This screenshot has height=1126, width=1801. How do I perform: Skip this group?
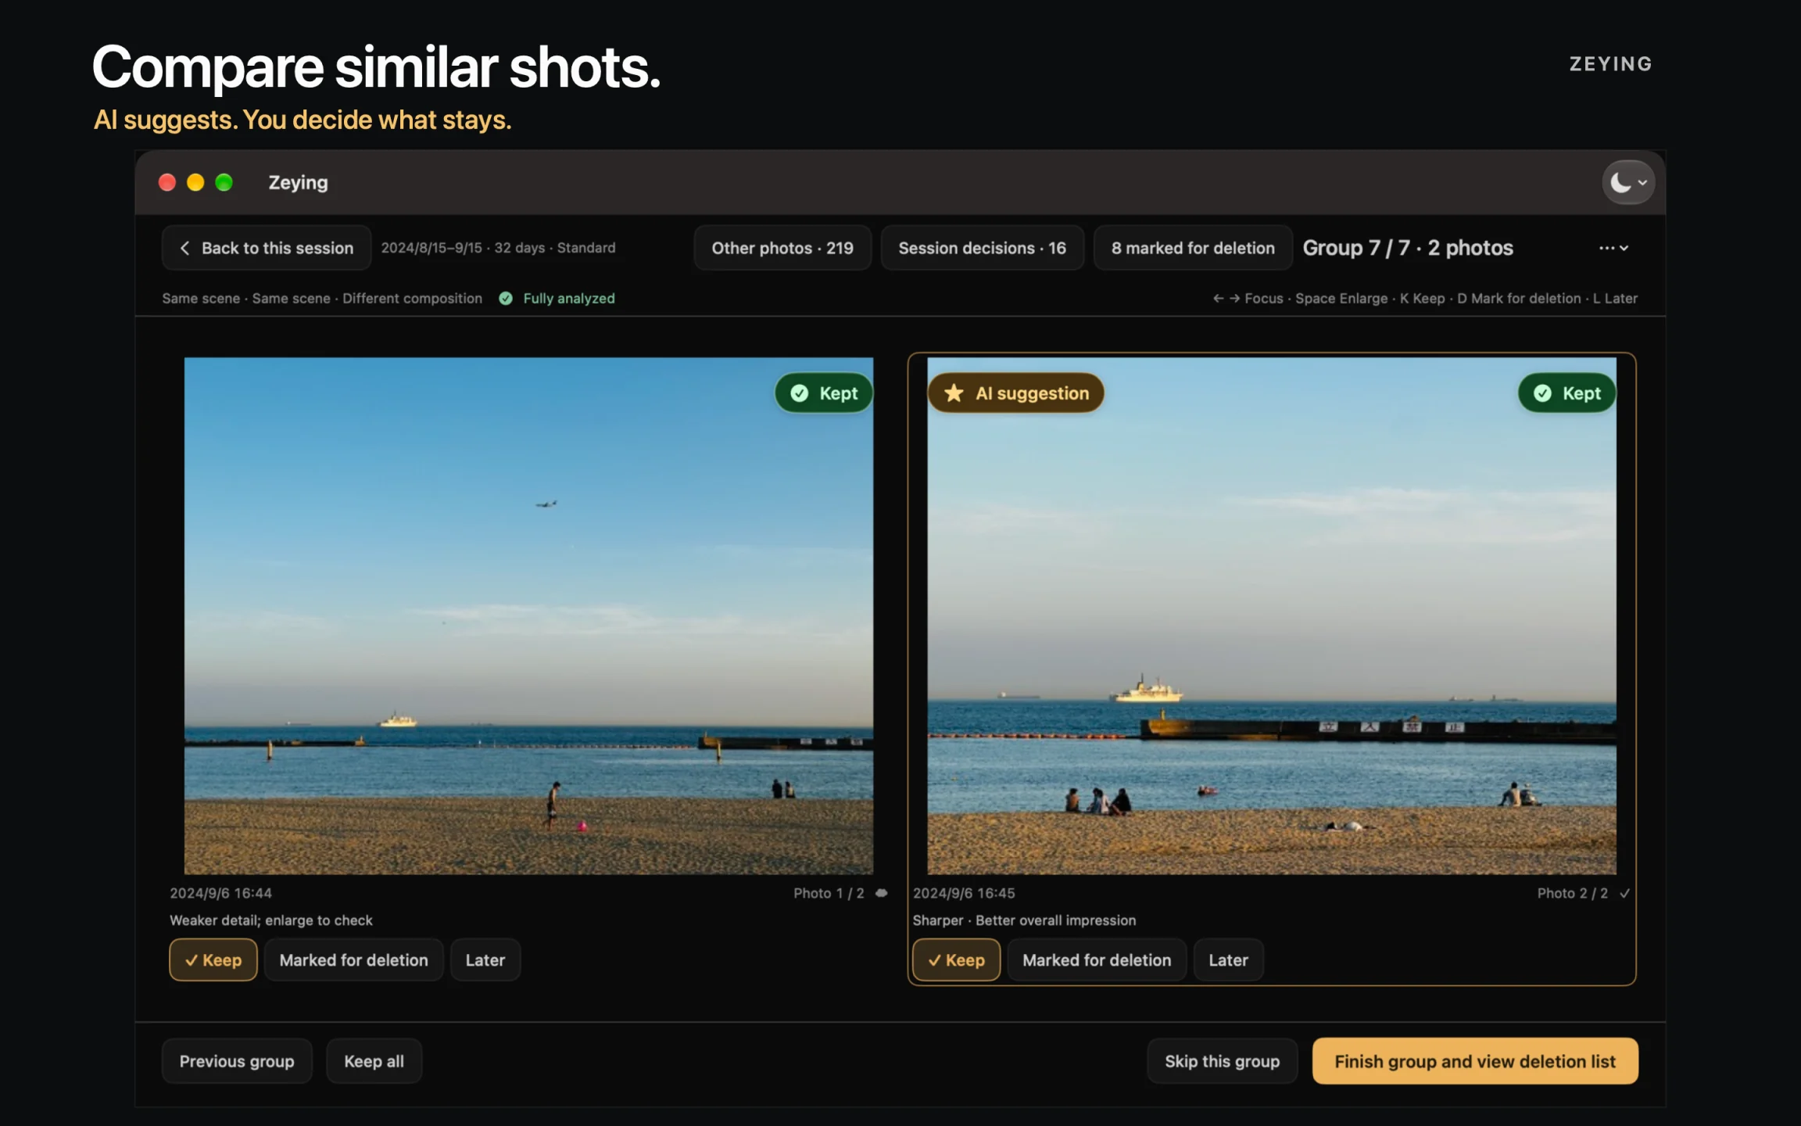(1222, 1061)
